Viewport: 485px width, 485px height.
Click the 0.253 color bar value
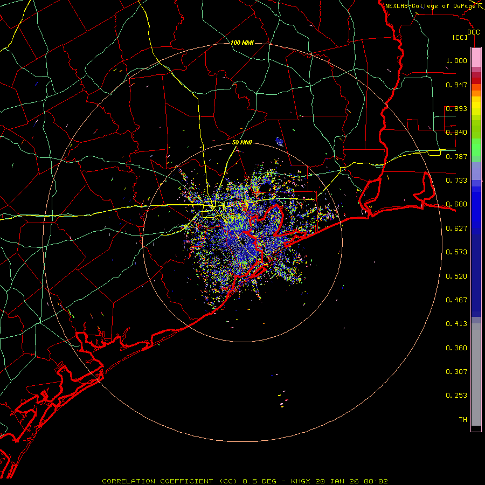[456, 396]
